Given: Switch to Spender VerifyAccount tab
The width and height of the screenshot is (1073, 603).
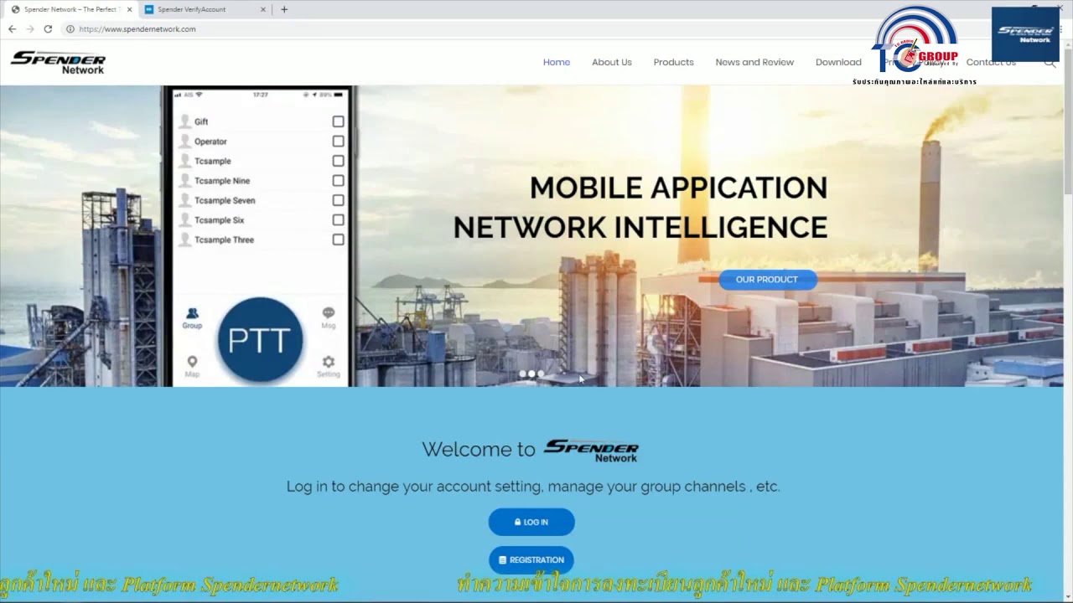Looking at the screenshot, I should tap(205, 9).
